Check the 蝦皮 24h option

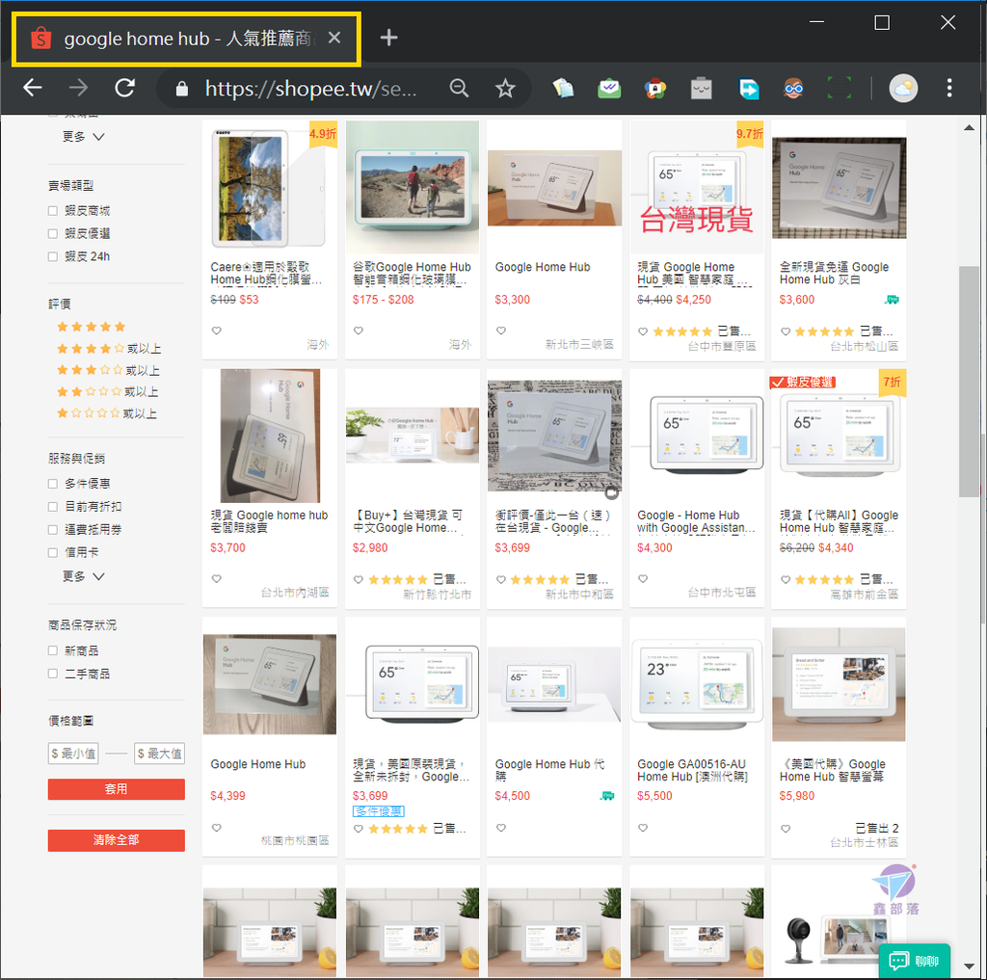pos(53,256)
